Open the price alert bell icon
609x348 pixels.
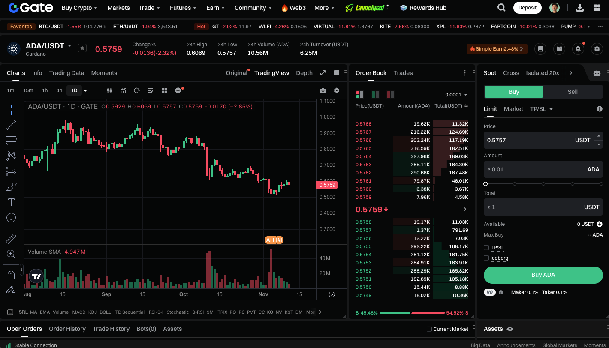pos(578,49)
